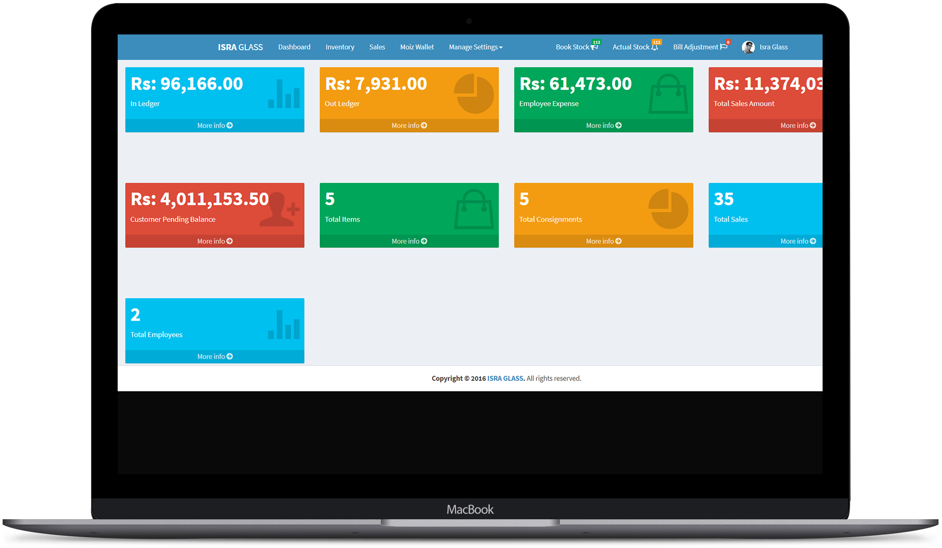
Task: Open Moiz Wallet from the navbar
Action: pyautogui.click(x=417, y=47)
